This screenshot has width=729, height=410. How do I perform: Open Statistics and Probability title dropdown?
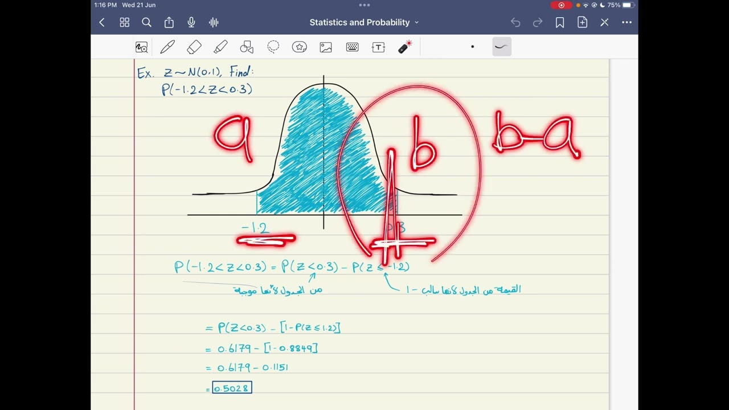364,22
